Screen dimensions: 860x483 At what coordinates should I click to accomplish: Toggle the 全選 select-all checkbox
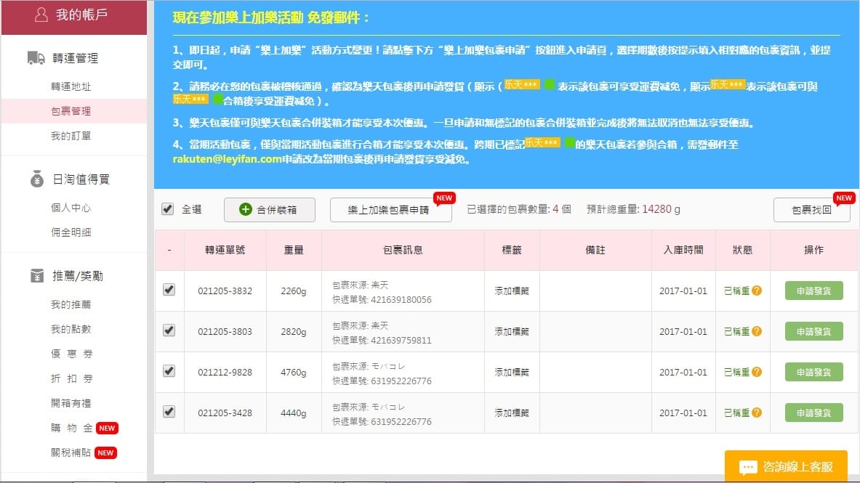pyautogui.click(x=168, y=209)
